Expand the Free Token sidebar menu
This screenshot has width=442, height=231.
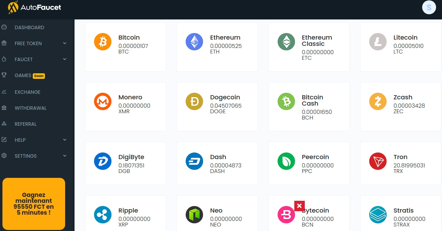click(64, 43)
